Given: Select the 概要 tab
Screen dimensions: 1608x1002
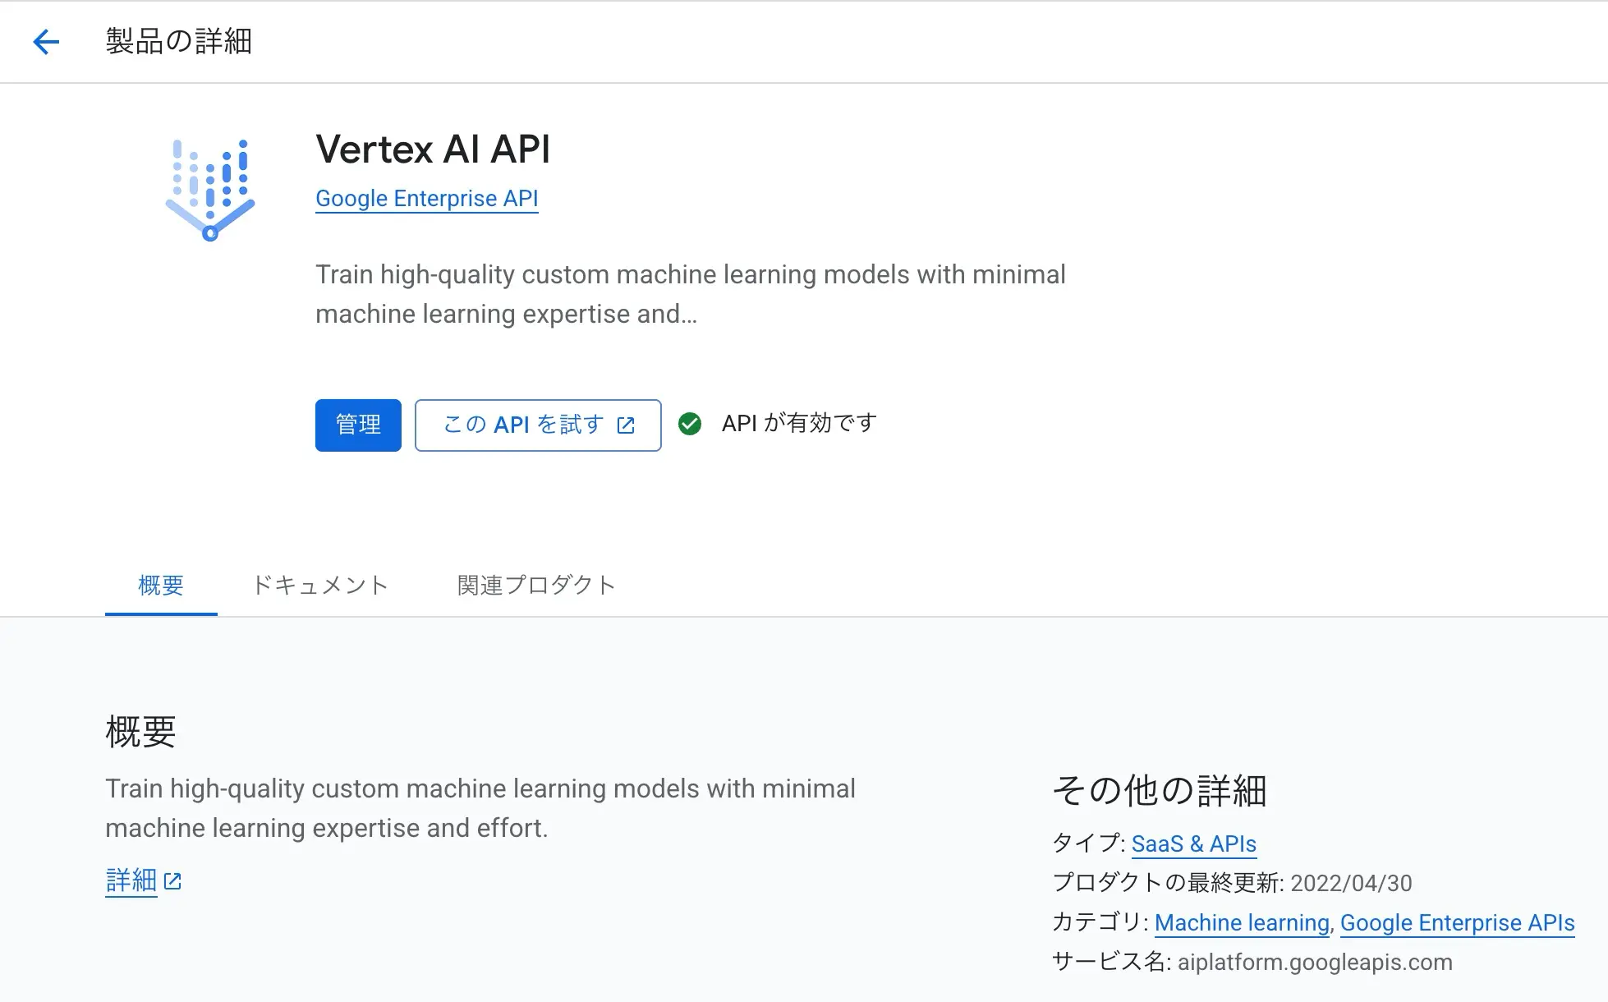Looking at the screenshot, I should [x=161, y=585].
